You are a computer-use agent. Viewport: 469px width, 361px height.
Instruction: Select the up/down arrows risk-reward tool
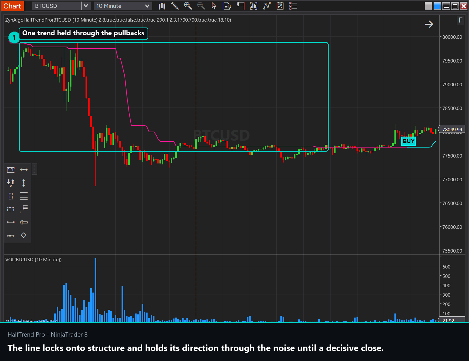(11, 183)
